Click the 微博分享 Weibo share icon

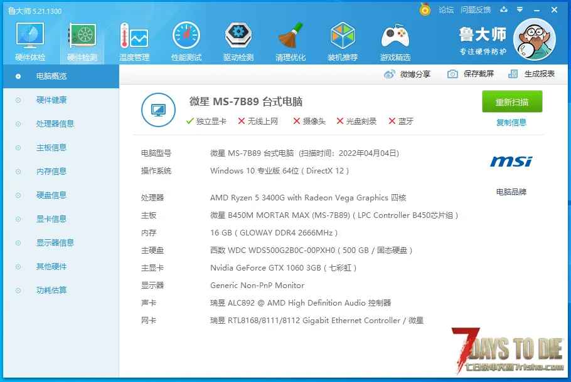click(389, 74)
